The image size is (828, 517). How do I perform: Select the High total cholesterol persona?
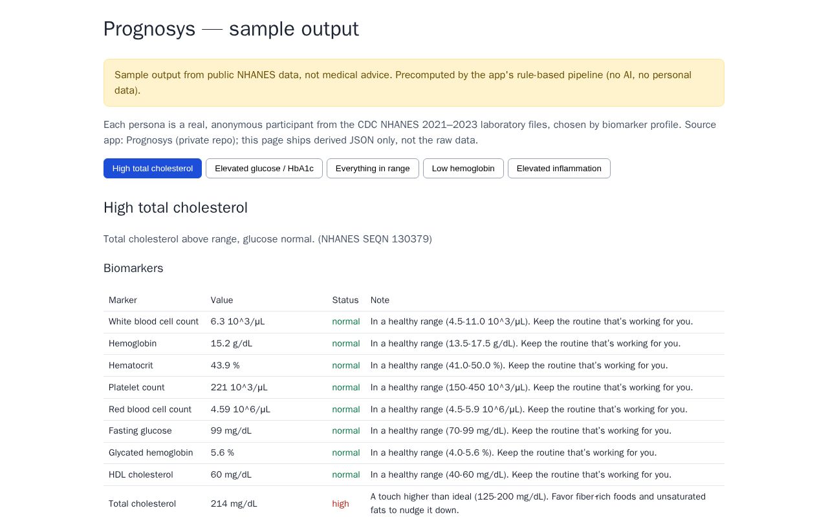(x=153, y=169)
